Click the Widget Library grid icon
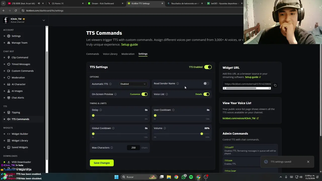 tap(9, 141)
